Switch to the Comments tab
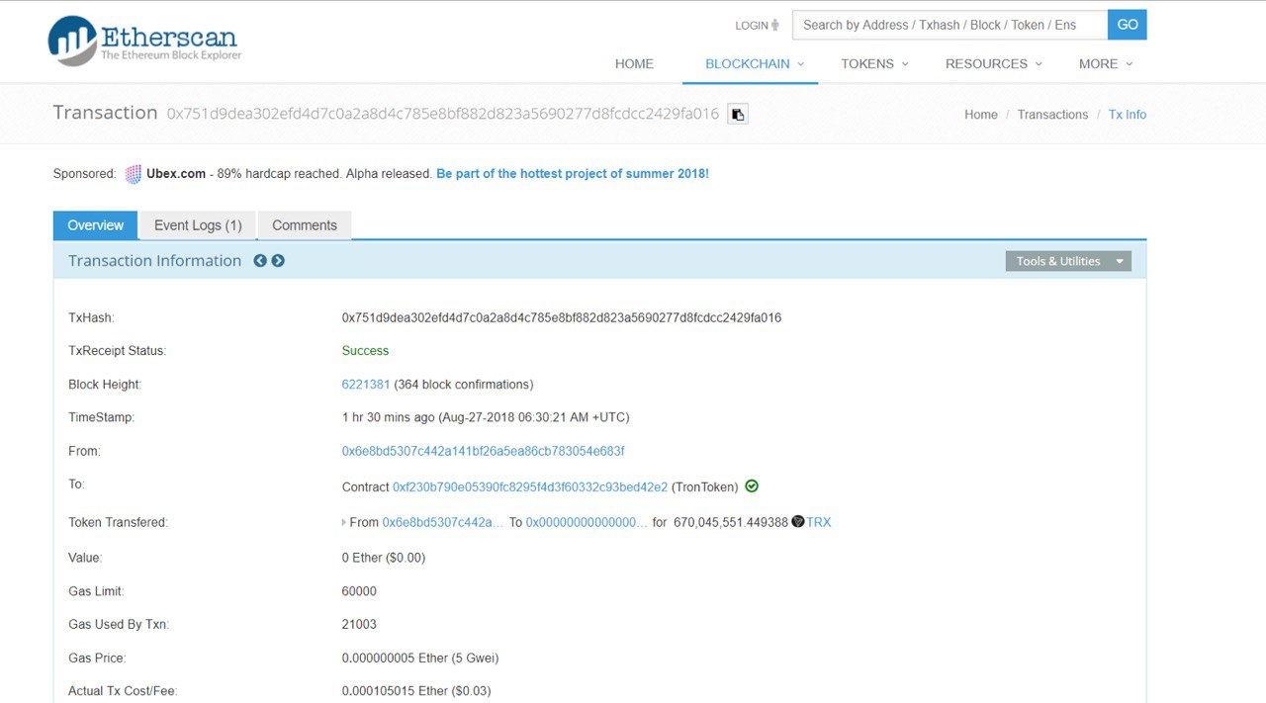The height and width of the screenshot is (703, 1266). pyautogui.click(x=305, y=225)
